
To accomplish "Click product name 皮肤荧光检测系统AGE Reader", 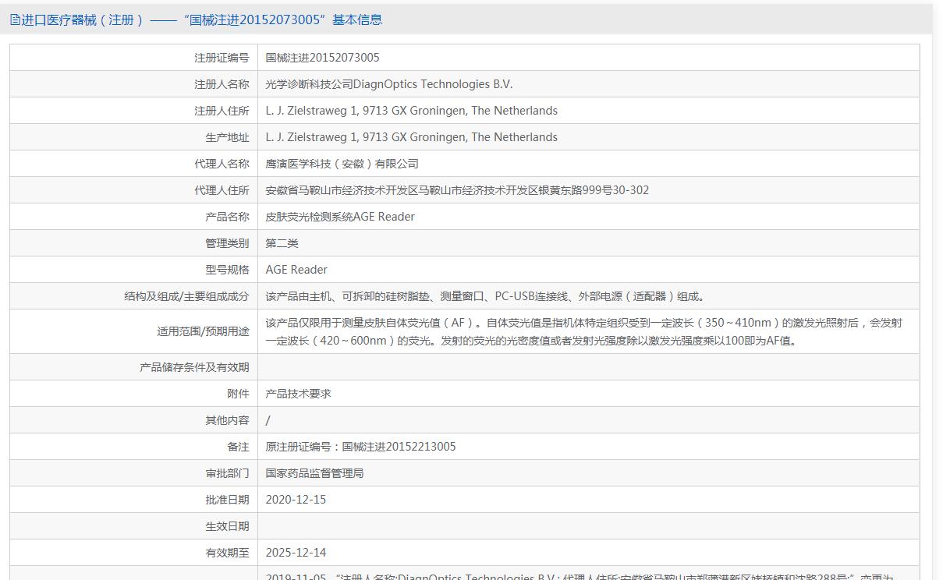I will click(340, 217).
